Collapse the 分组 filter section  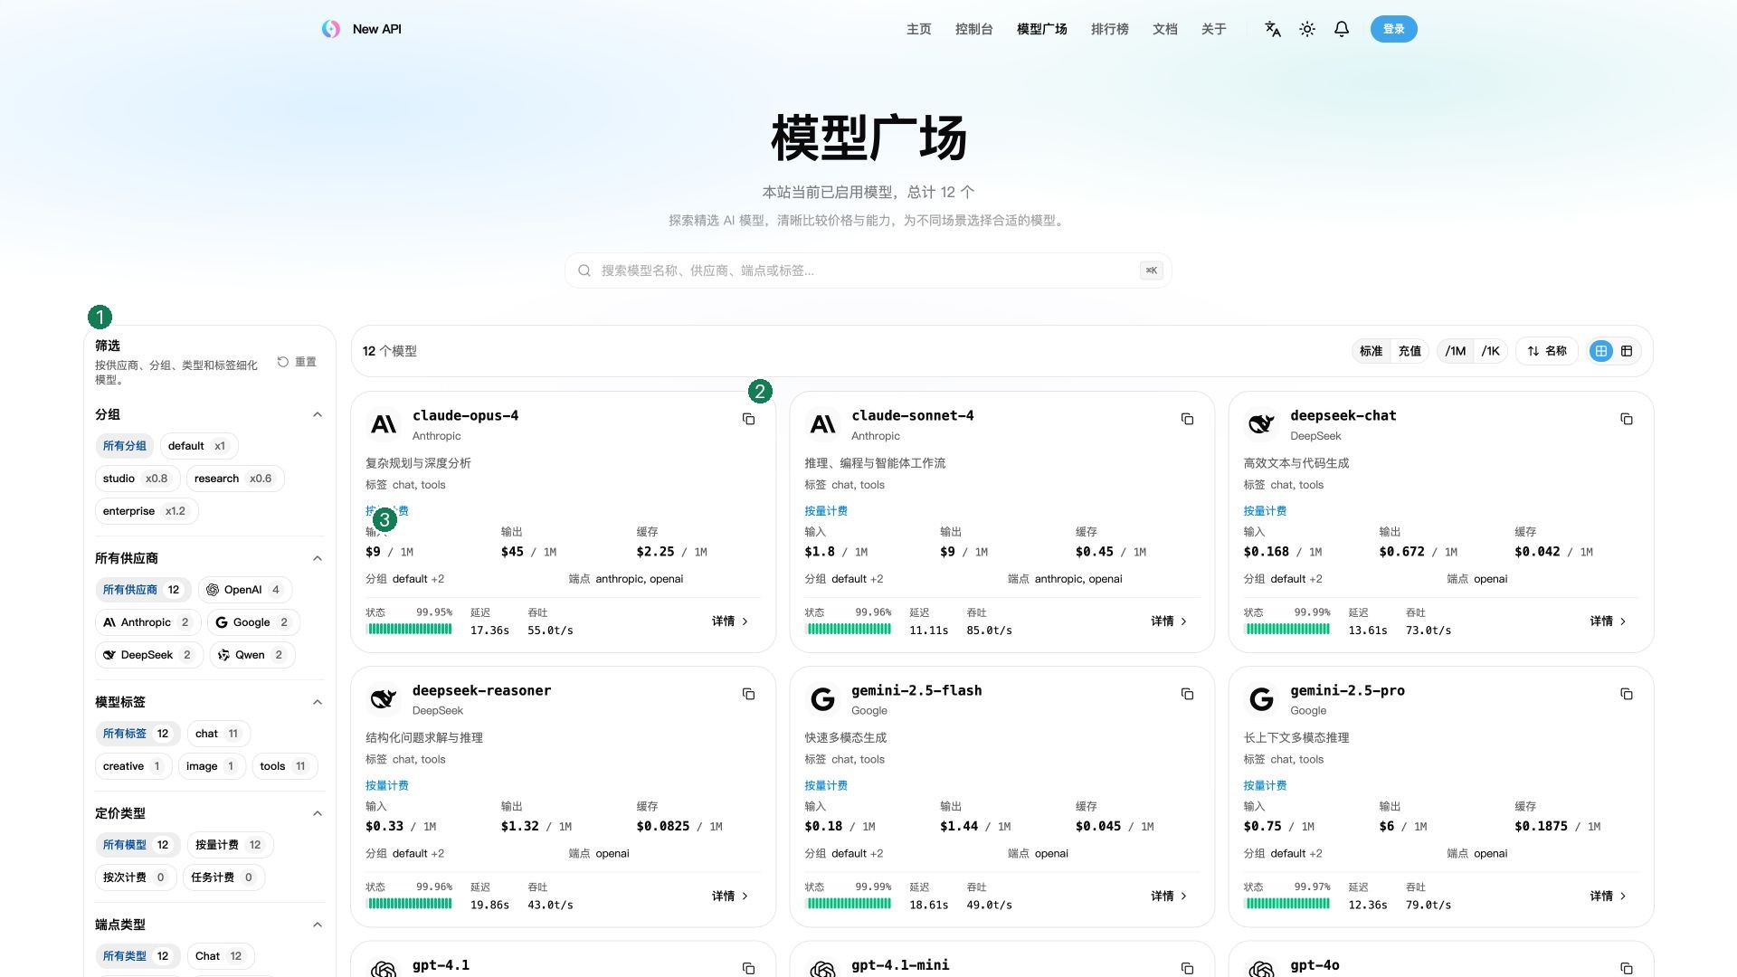tap(318, 414)
